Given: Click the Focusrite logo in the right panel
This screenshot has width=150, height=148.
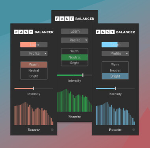Looking at the screenshot, I should [115, 130].
